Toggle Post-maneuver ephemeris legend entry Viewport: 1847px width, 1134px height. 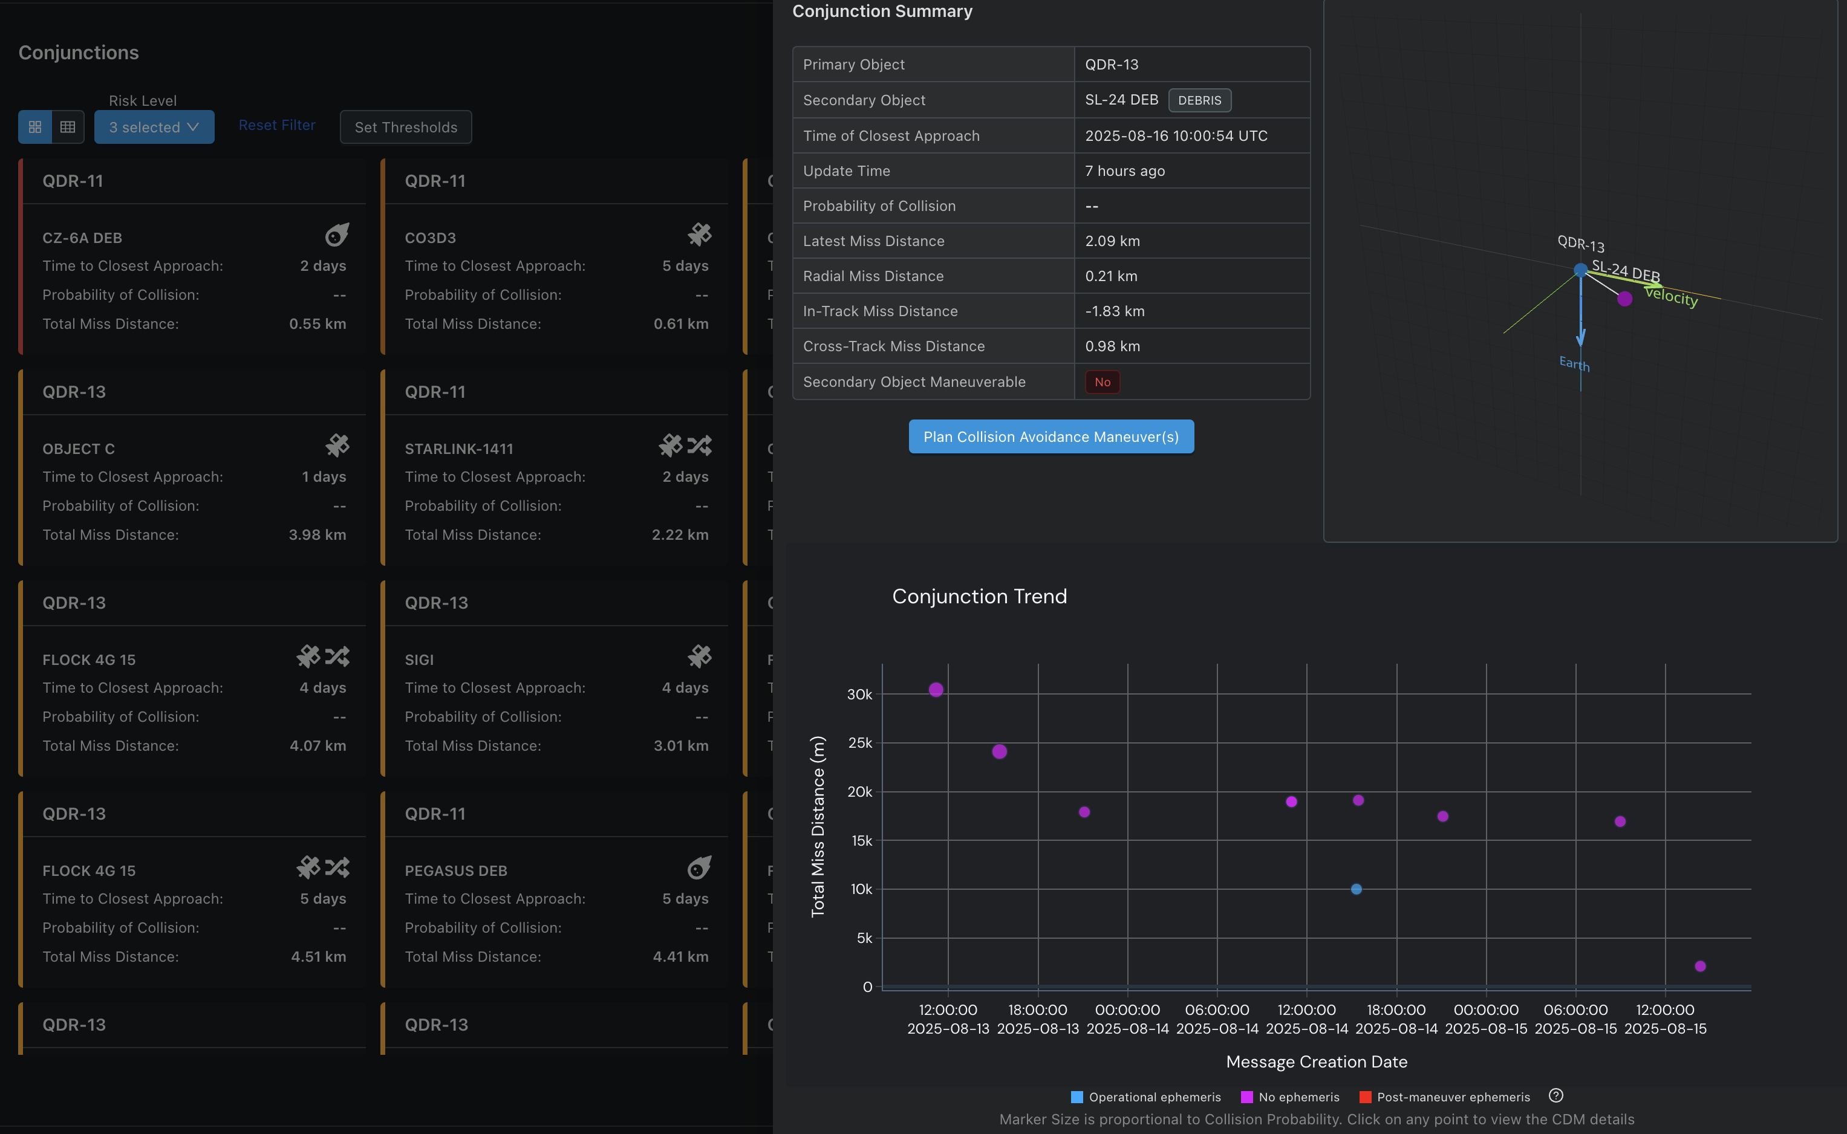(x=1444, y=1097)
